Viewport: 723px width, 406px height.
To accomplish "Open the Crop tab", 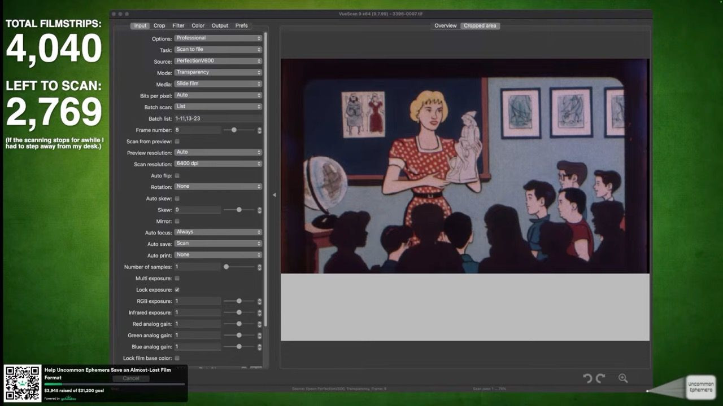I will click(x=159, y=25).
